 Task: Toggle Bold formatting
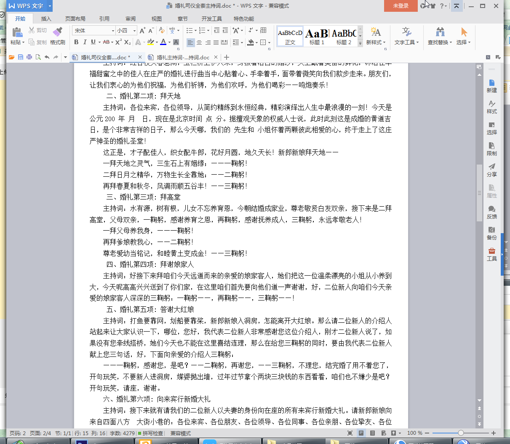point(76,42)
